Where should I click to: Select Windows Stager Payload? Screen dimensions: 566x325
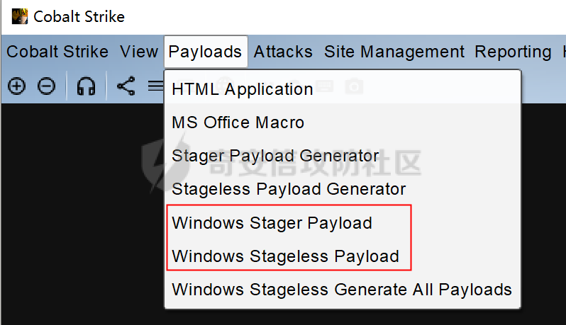pos(272,223)
